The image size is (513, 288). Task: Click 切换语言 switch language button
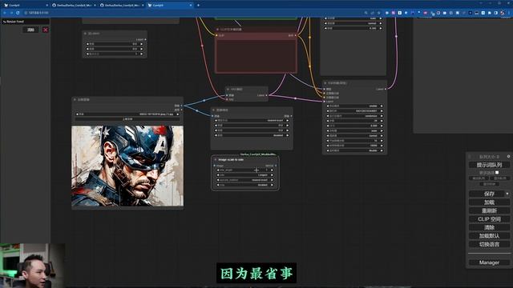coord(489,244)
